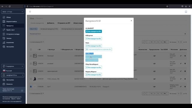
Task: Delete the розовый product row
Action: (185, 64)
